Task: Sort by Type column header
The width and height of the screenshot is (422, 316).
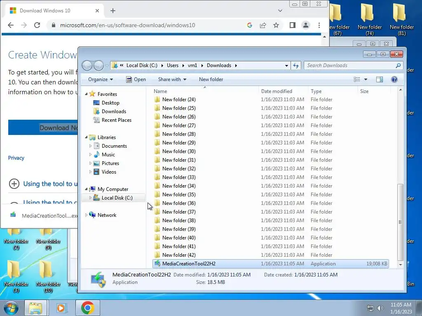Action: click(x=333, y=91)
